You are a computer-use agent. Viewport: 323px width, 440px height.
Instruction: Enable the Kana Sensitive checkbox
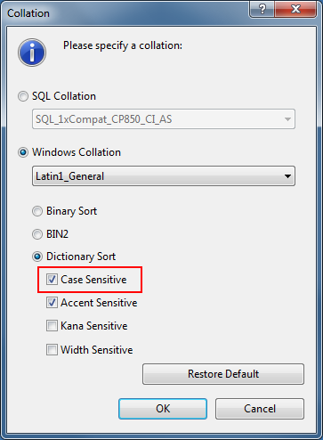52,326
